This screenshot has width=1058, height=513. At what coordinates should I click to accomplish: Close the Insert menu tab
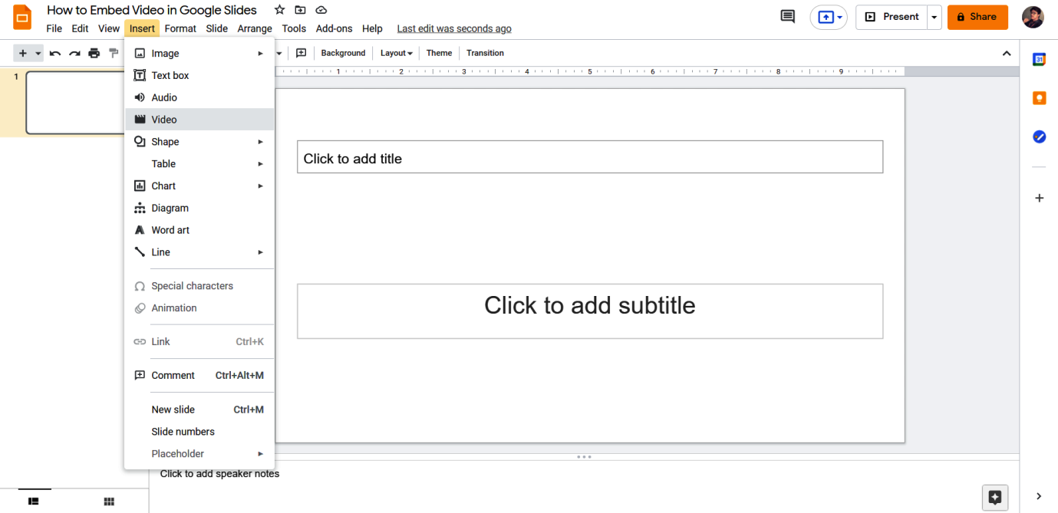coord(142,28)
